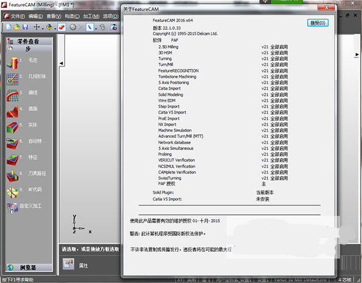Screen dimensions: 362x283
Task: Click 'Fanuc 3x Mill Default.cnc' in status bar
Action: tap(301, 280)
